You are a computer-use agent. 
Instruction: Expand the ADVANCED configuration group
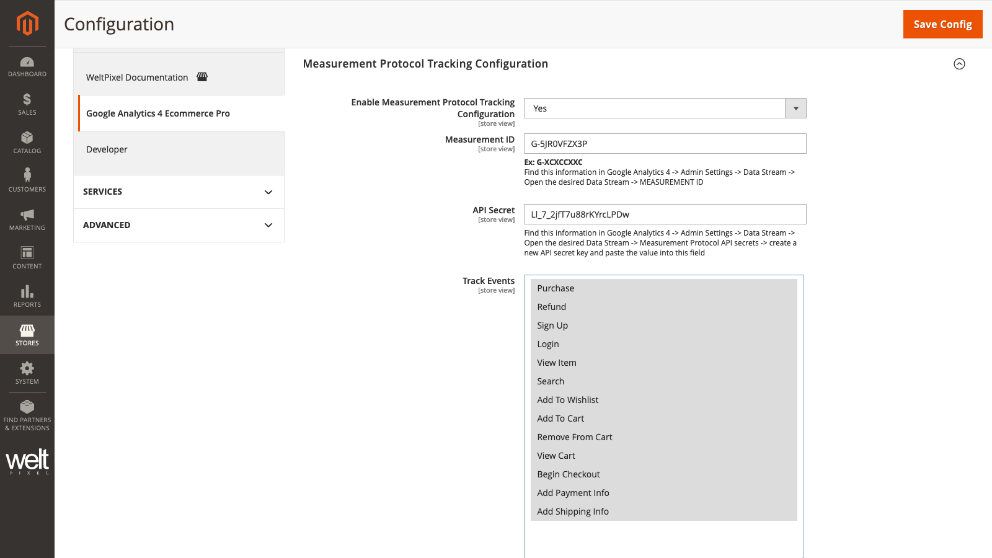point(179,225)
